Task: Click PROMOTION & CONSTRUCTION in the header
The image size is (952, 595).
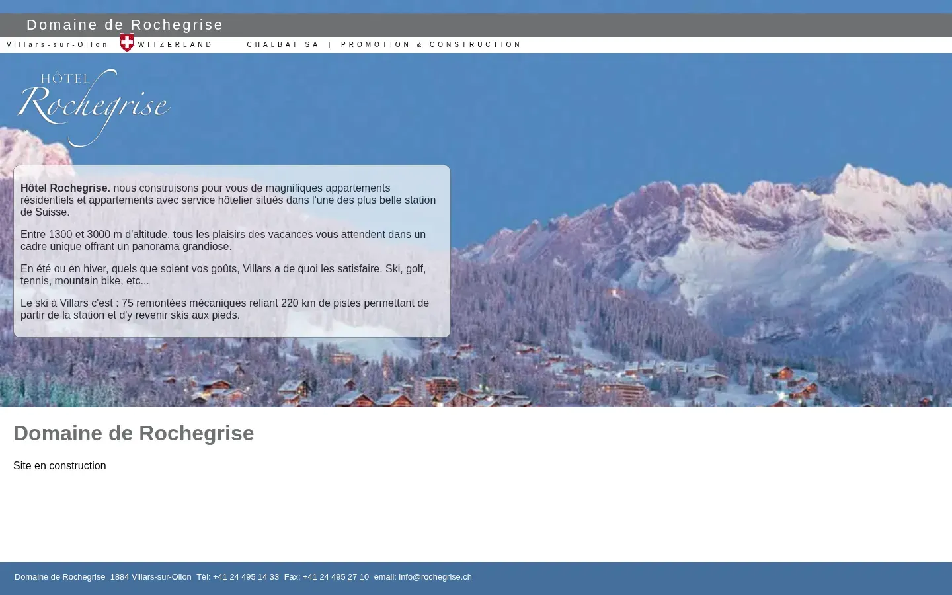Action: tap(431, 45)
